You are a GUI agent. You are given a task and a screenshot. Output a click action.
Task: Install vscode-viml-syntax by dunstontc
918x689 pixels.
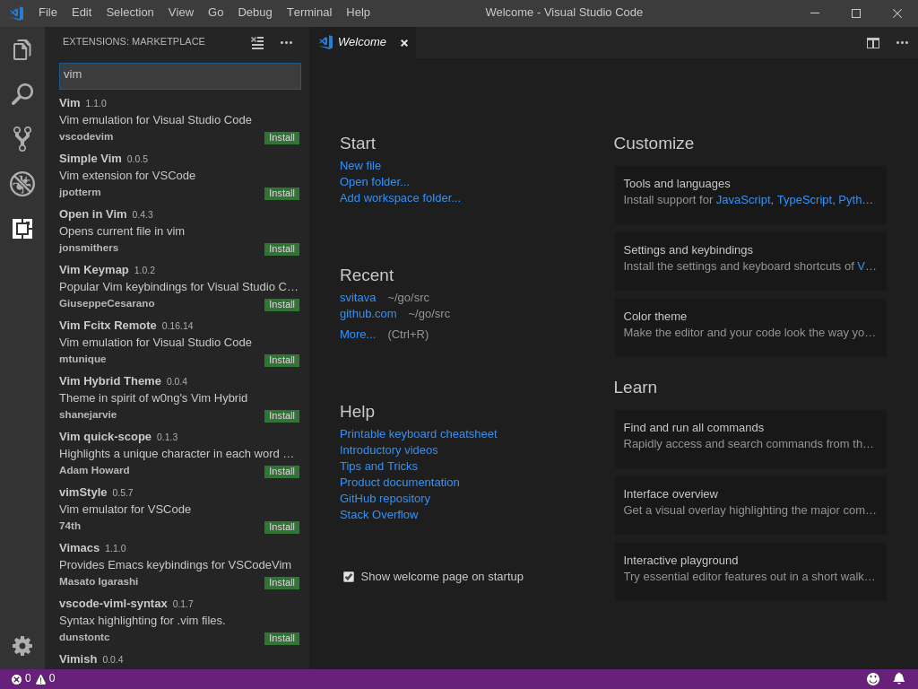(x=281, y=639)
